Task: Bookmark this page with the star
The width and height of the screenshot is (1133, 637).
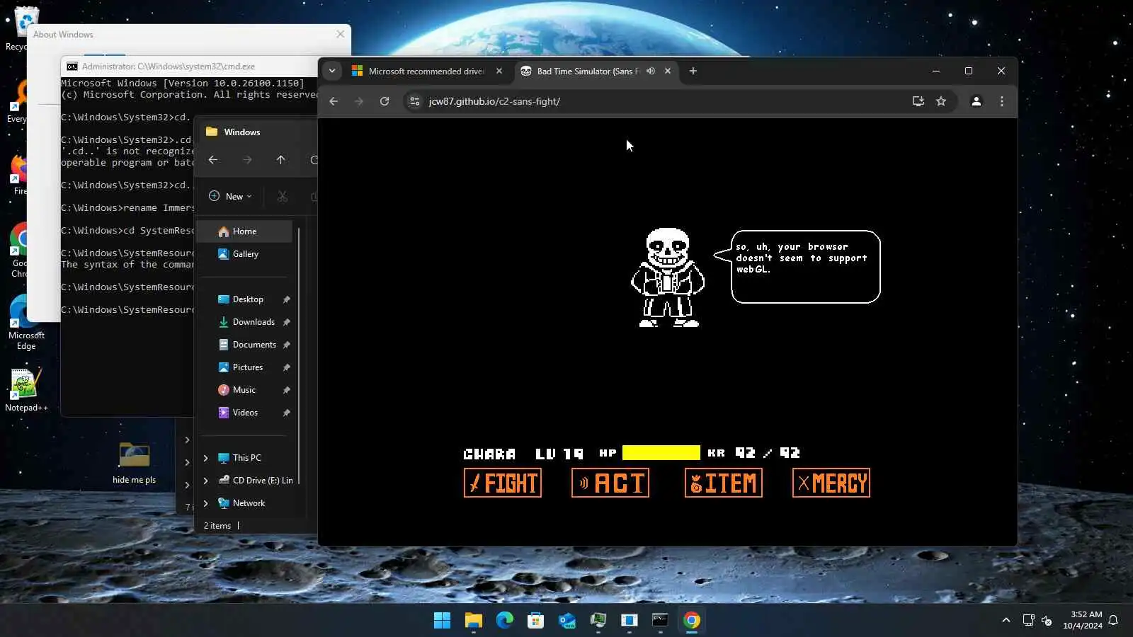Action: (941, 101)
